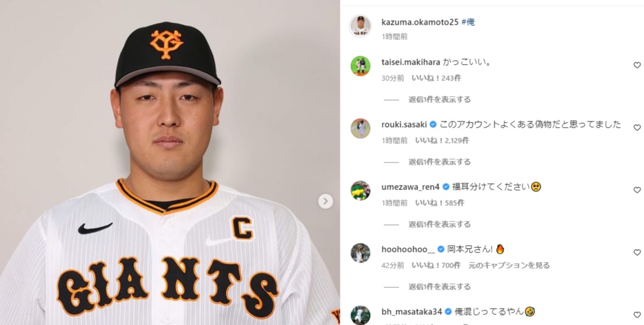Expand the reply under umezawa_ren4's comment
Image resolution: width=644 pixels, height=325 pixels.
(x=439, y=224)
